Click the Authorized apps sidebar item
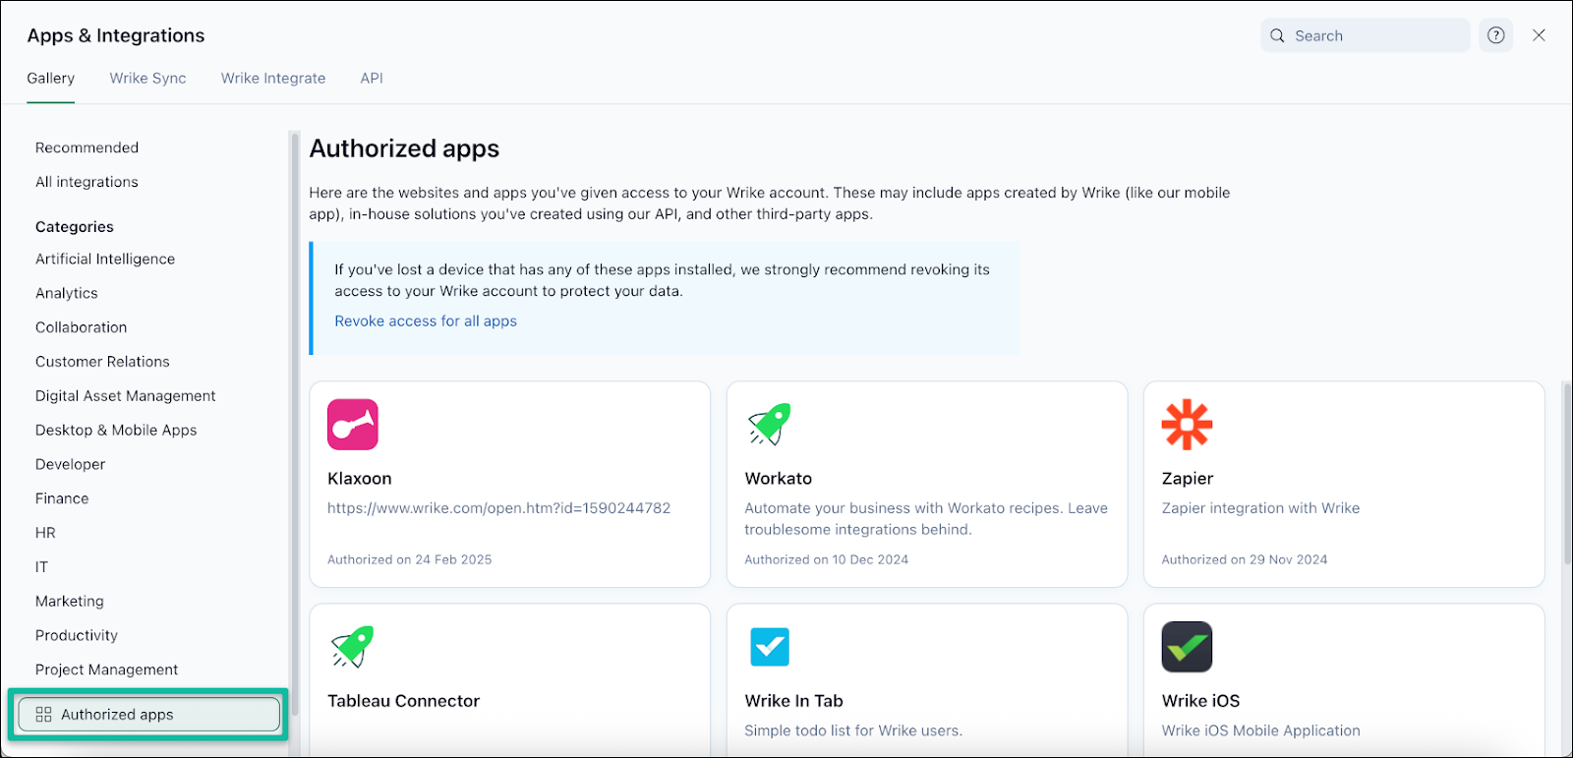Viewport: 1573px width, 758px height. [x=148, y=715]
